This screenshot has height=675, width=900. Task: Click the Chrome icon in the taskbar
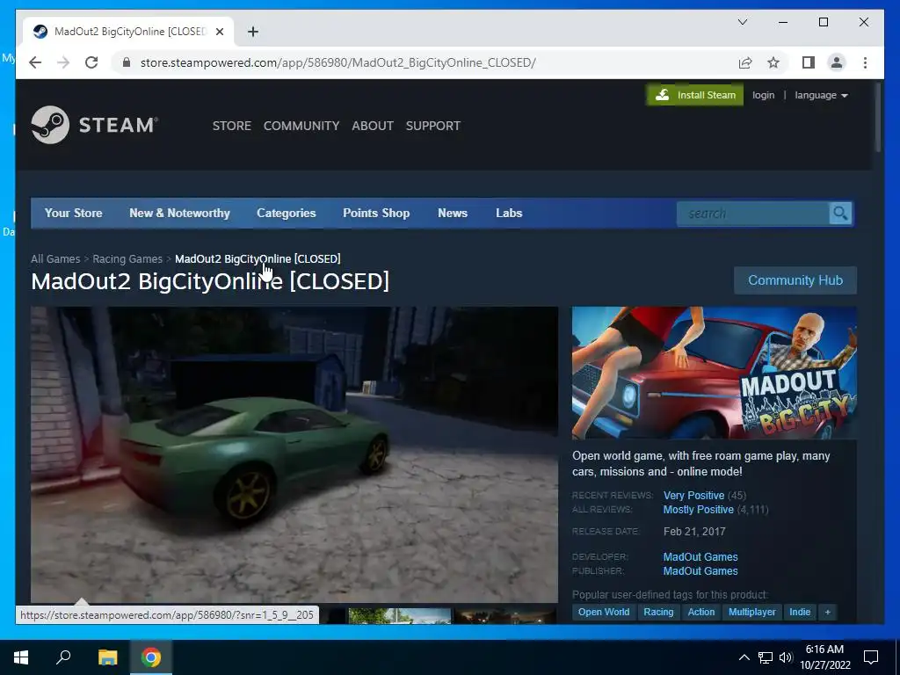click(151, 657)
